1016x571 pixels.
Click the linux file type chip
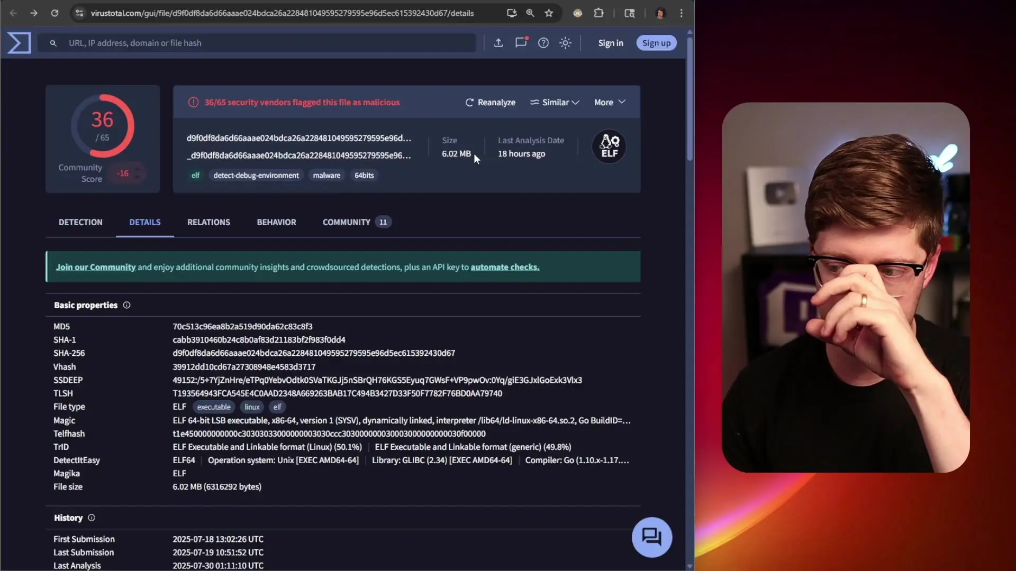252,407
